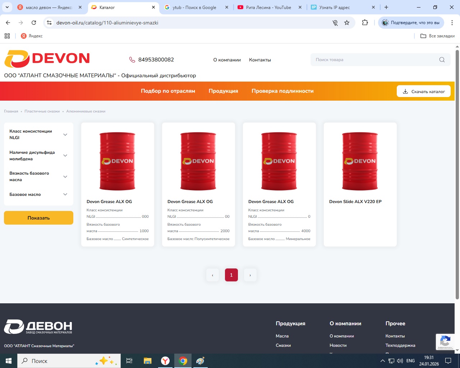Go to Пластичные смазки breadcrumb
460x368 pixels.
tap(42, 111)
